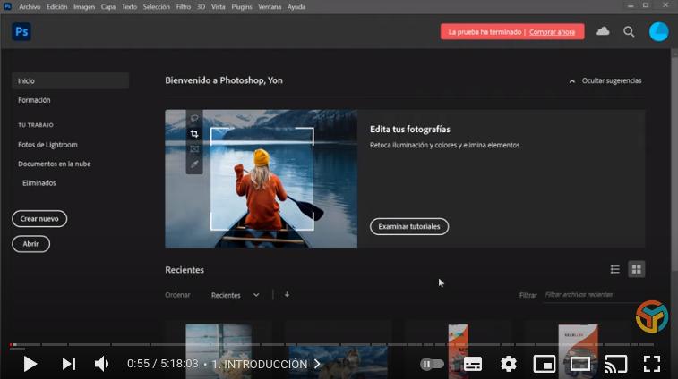Viewport: 678px width, 379px height.
Task: Go to Formación in the sidebar
Action: click(34, 100)
